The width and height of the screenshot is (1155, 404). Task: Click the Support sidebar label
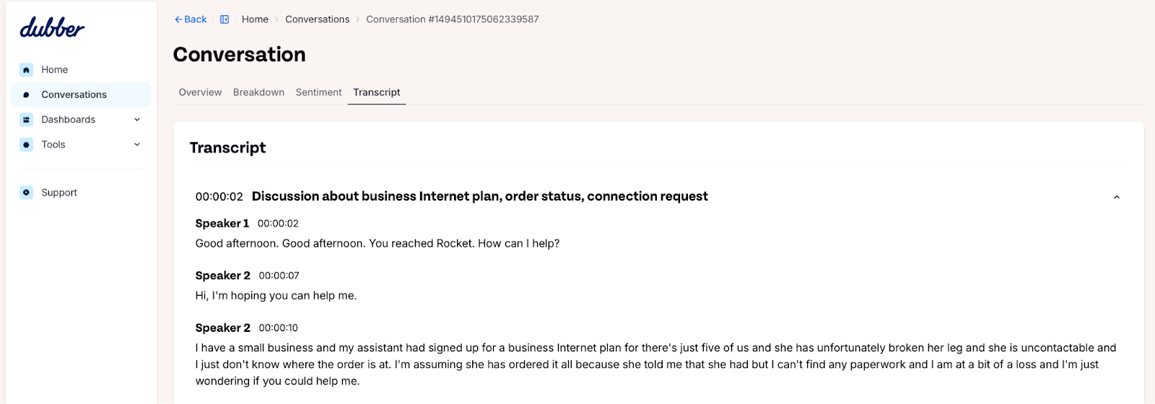click(x=59, y=193)
